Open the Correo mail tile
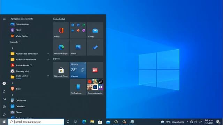This screenshot has height=125, width=223. tap(95, 30)
